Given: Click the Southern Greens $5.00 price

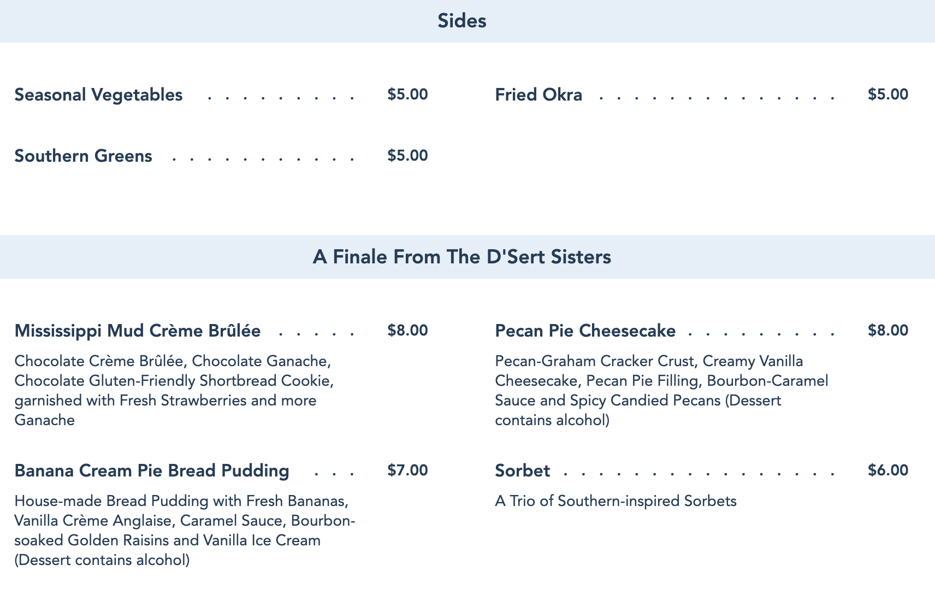Looking at the screenshot, I should (x=407, y=156).
